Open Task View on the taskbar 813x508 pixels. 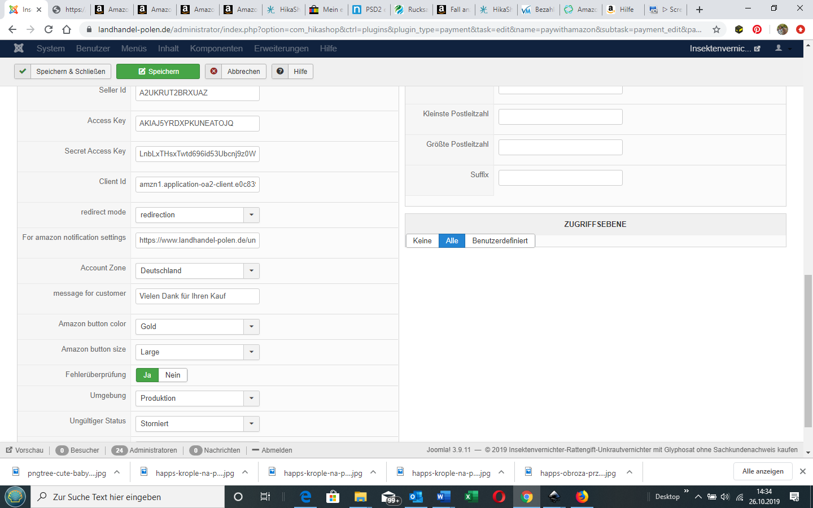click(x=265, y=497)
